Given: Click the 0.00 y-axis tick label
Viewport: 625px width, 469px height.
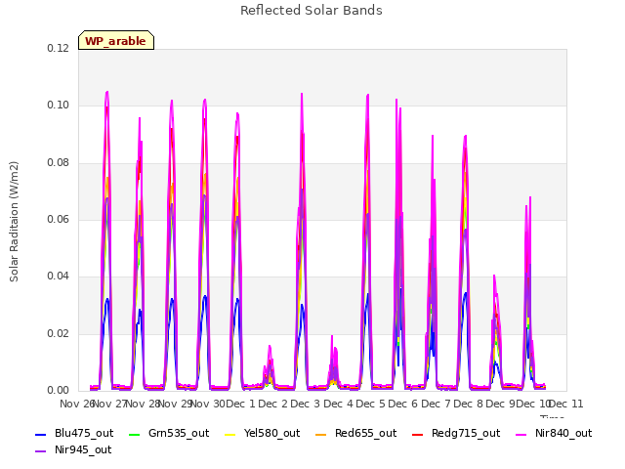Looking at the screenshot, I should (59, 391).
